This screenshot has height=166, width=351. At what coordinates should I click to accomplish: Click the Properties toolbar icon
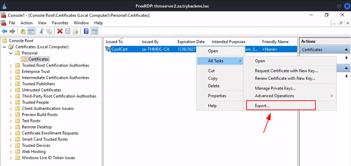click(68, 31)
